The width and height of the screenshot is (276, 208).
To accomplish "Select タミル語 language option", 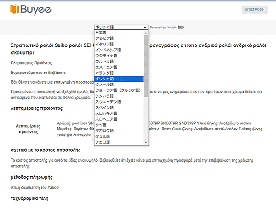I will click(119, 136).
